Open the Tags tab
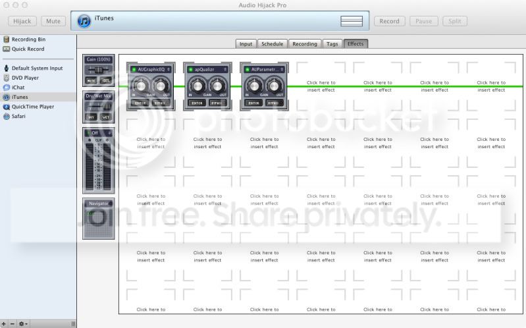 click(x=332, y=44)
